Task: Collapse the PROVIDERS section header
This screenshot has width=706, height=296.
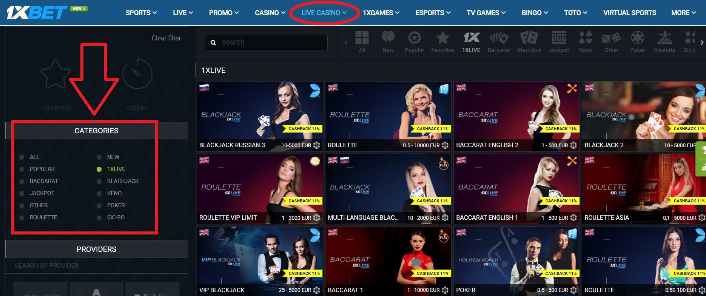Action: point(96,249)
